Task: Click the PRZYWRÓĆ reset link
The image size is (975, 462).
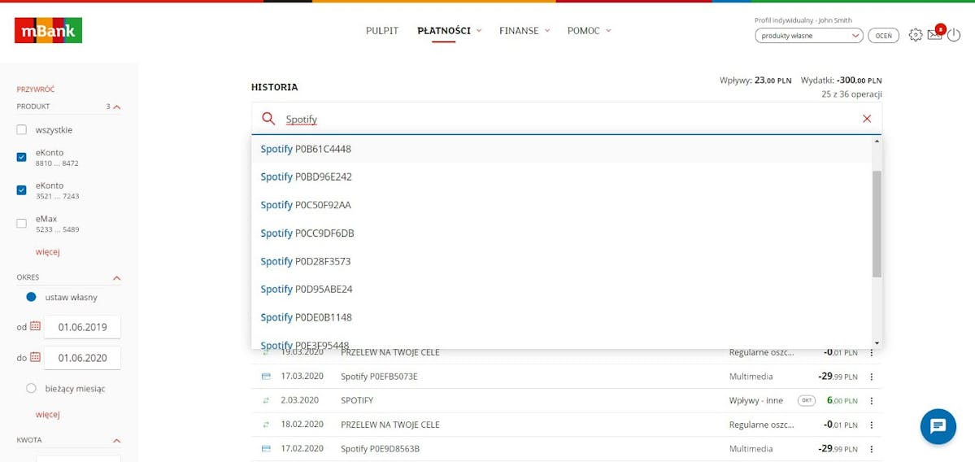Action: [x=36, y=89]
